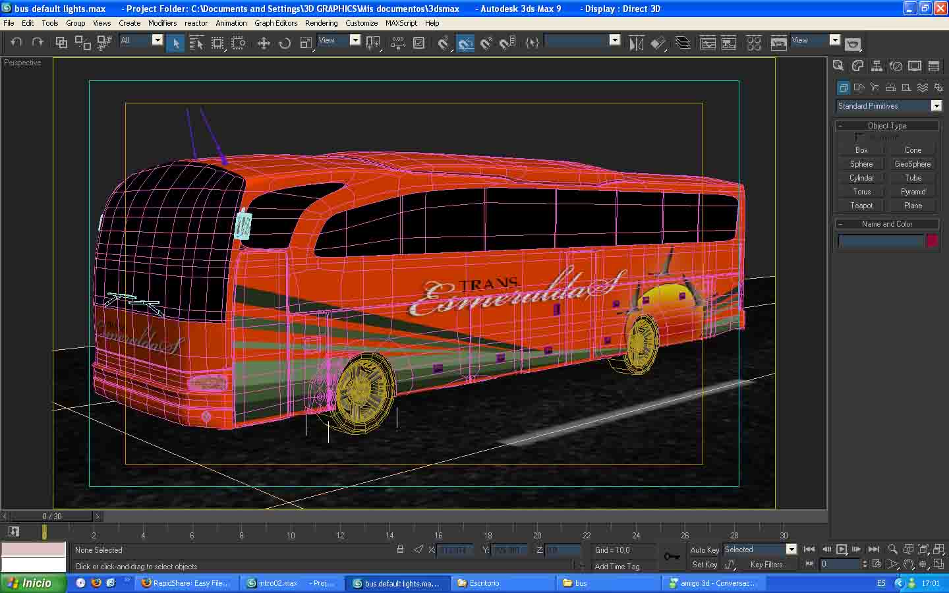The width and height of the screenshot is (949, 593).
Task: Open the Modifiers menu
Action: tap(162, 23)
